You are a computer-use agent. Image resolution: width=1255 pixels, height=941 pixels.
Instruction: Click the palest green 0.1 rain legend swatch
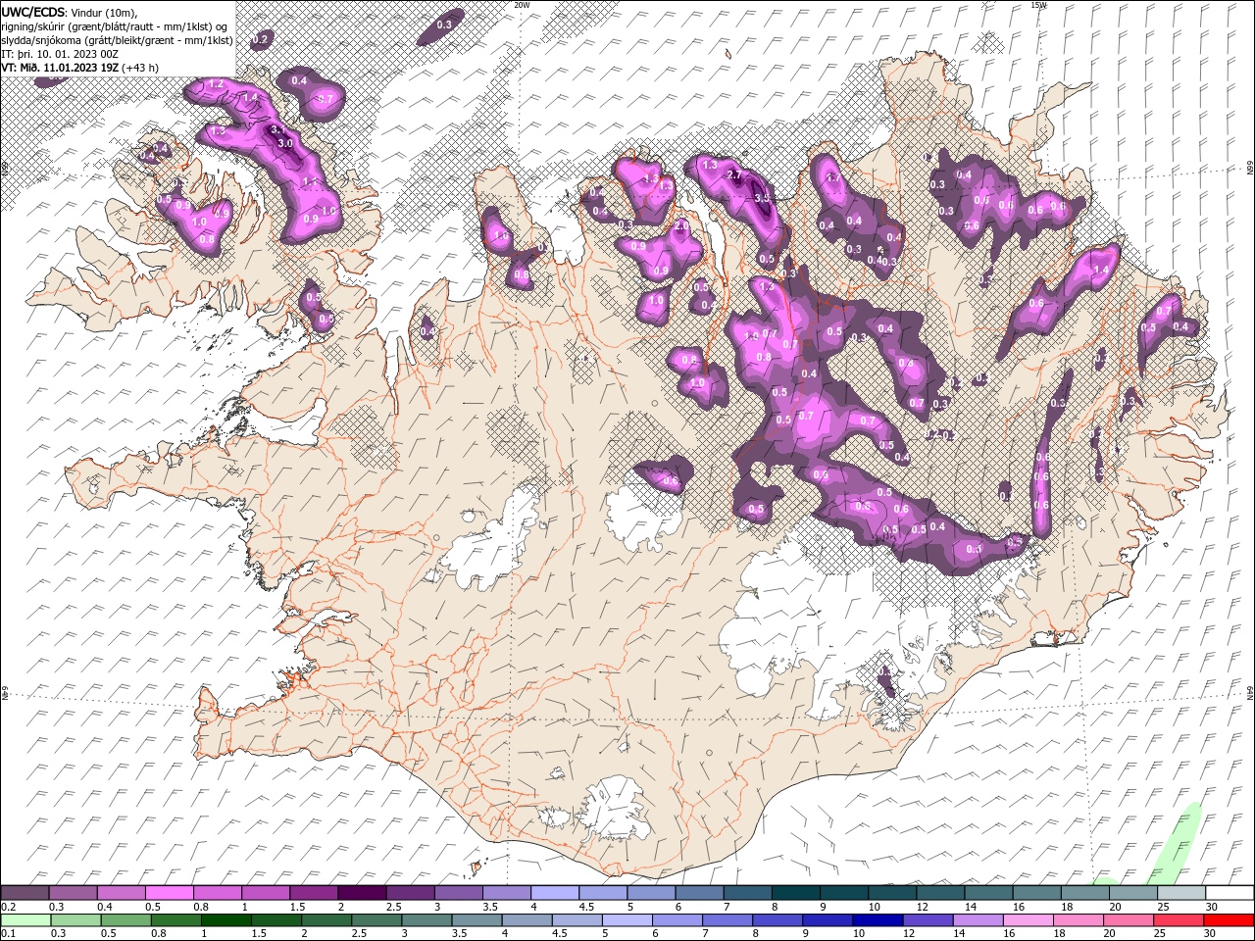click(25, 920)
